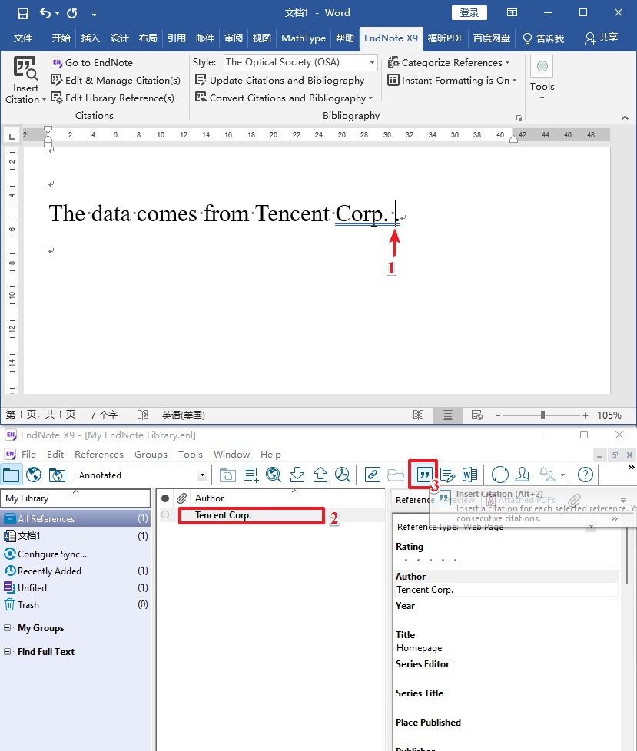Click Edit Library Reference(s)
Viewport: 637px width, 751px height.
click(113, 98)
